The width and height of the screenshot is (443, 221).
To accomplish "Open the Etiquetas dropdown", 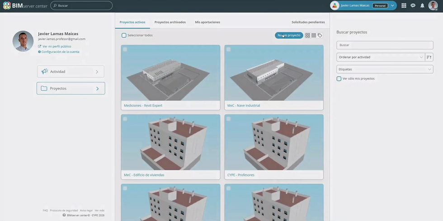I will click(385, 69).
